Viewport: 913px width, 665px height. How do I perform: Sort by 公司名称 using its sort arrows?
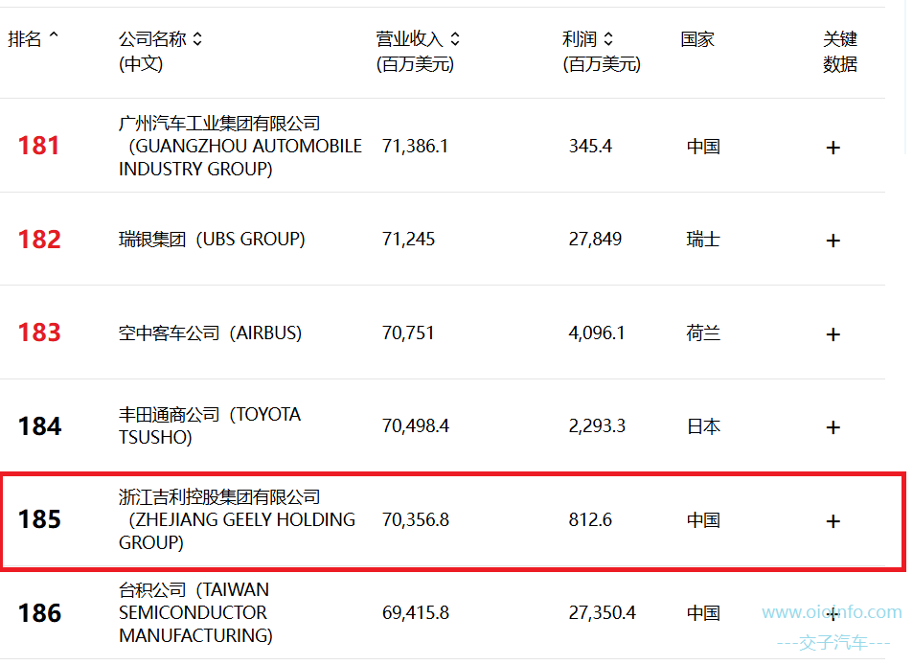[197, 39]
